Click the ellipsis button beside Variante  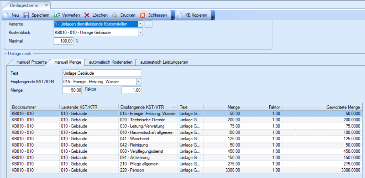click(x=148, y=24)
